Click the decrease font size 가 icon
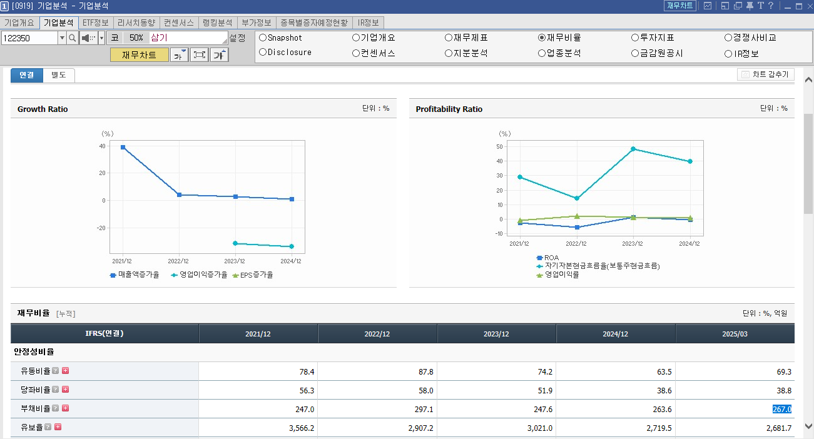Image resolution: width=814 pixels, height=439 pixels. 179,55
